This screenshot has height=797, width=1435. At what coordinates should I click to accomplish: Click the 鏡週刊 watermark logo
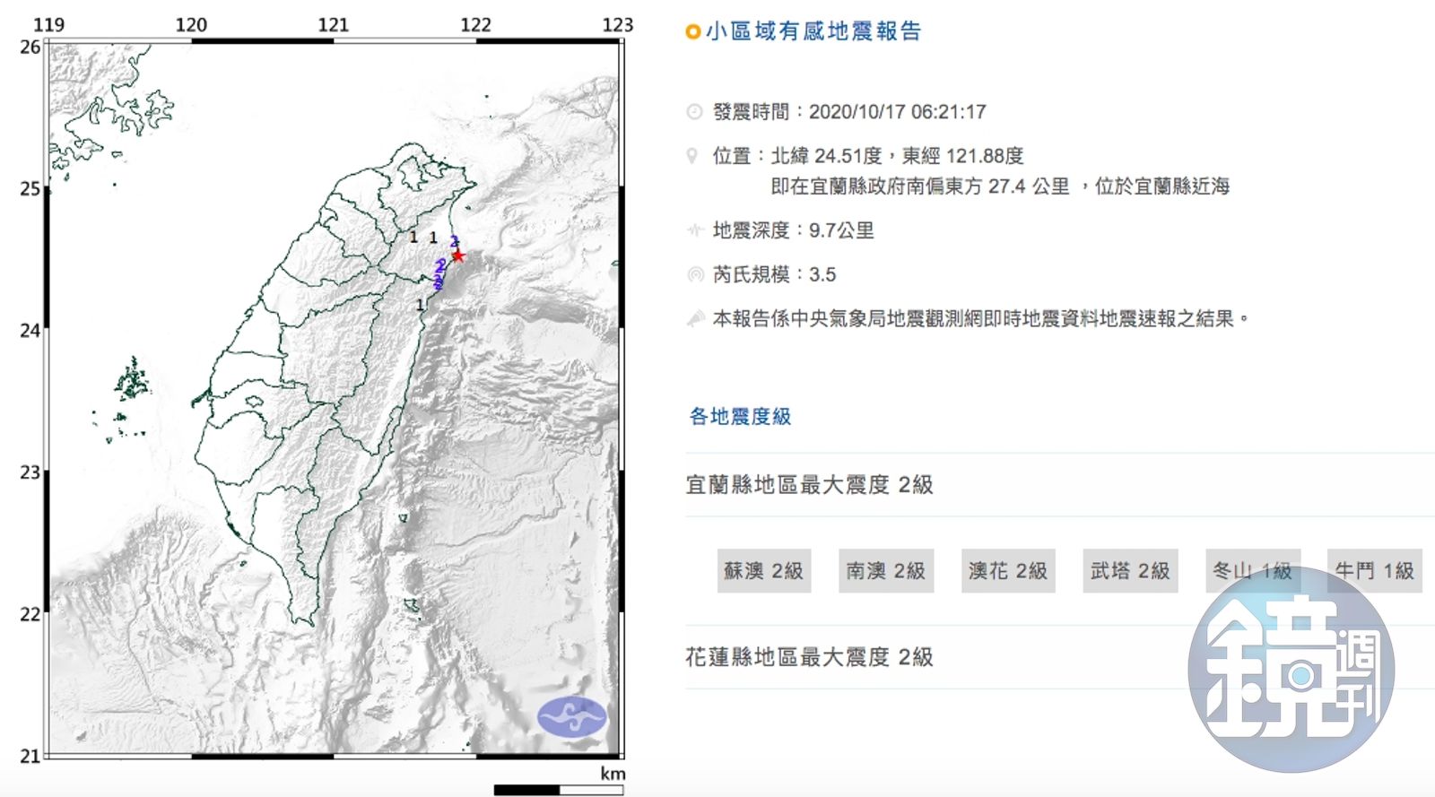click(x=1291, y=669)
